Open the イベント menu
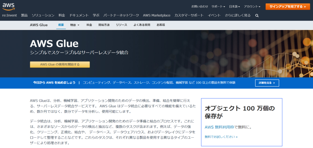Image resolution: width=313 pixels, height=148 pixels. point(214,15)
